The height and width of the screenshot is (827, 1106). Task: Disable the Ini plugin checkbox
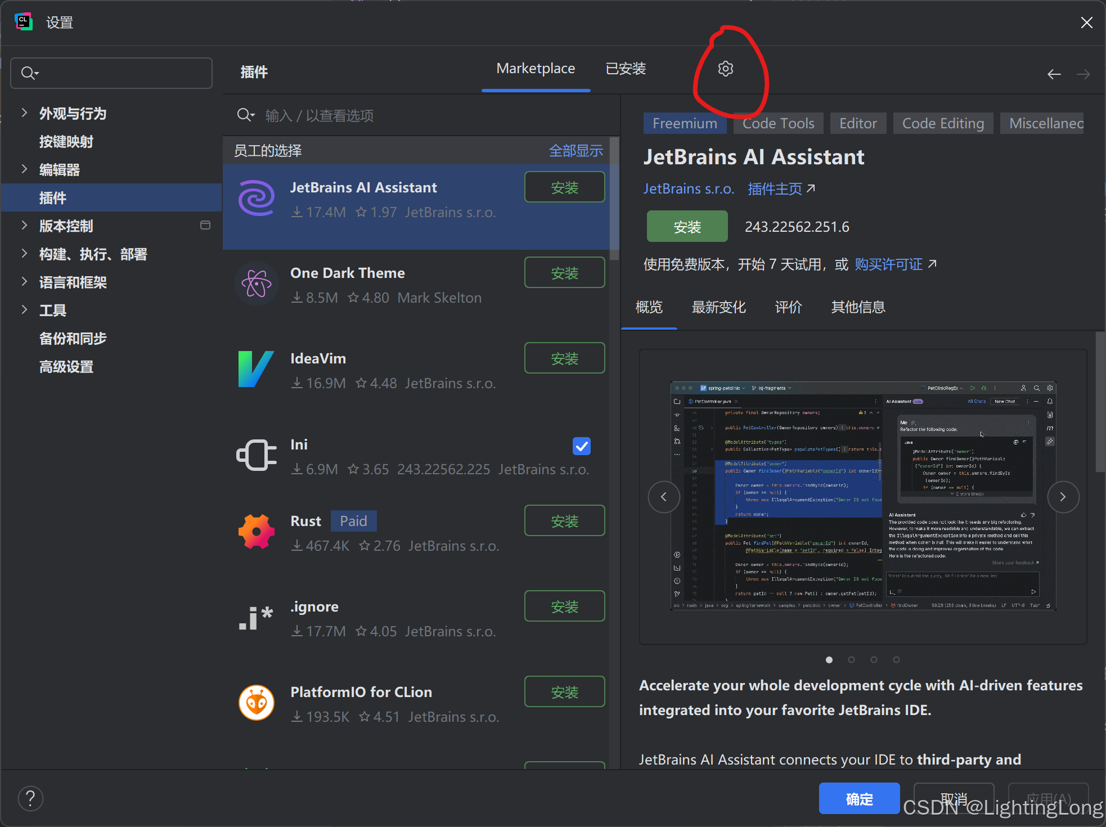pyautogui.click(x=581, y=446)
